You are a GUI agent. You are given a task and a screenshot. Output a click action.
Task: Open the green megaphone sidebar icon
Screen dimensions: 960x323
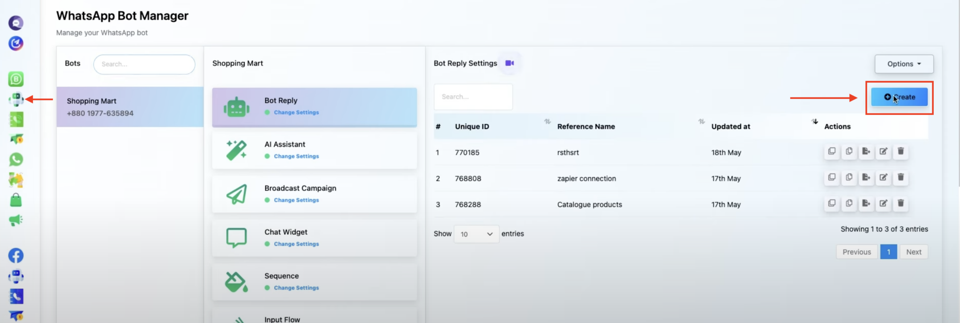(16, 220)
